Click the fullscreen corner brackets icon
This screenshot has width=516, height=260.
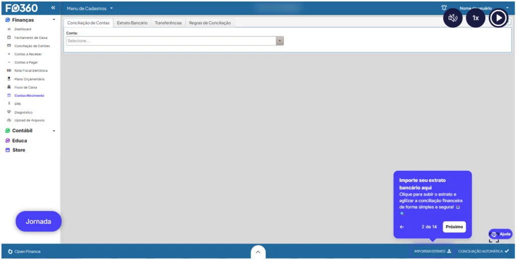494,238
